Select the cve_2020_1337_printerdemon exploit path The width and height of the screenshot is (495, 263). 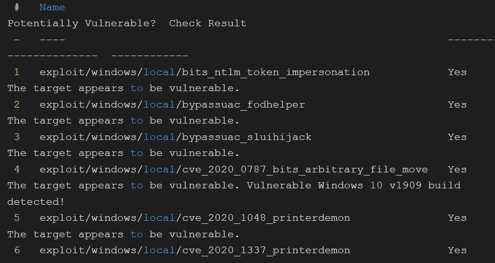(x=195, y=250)
